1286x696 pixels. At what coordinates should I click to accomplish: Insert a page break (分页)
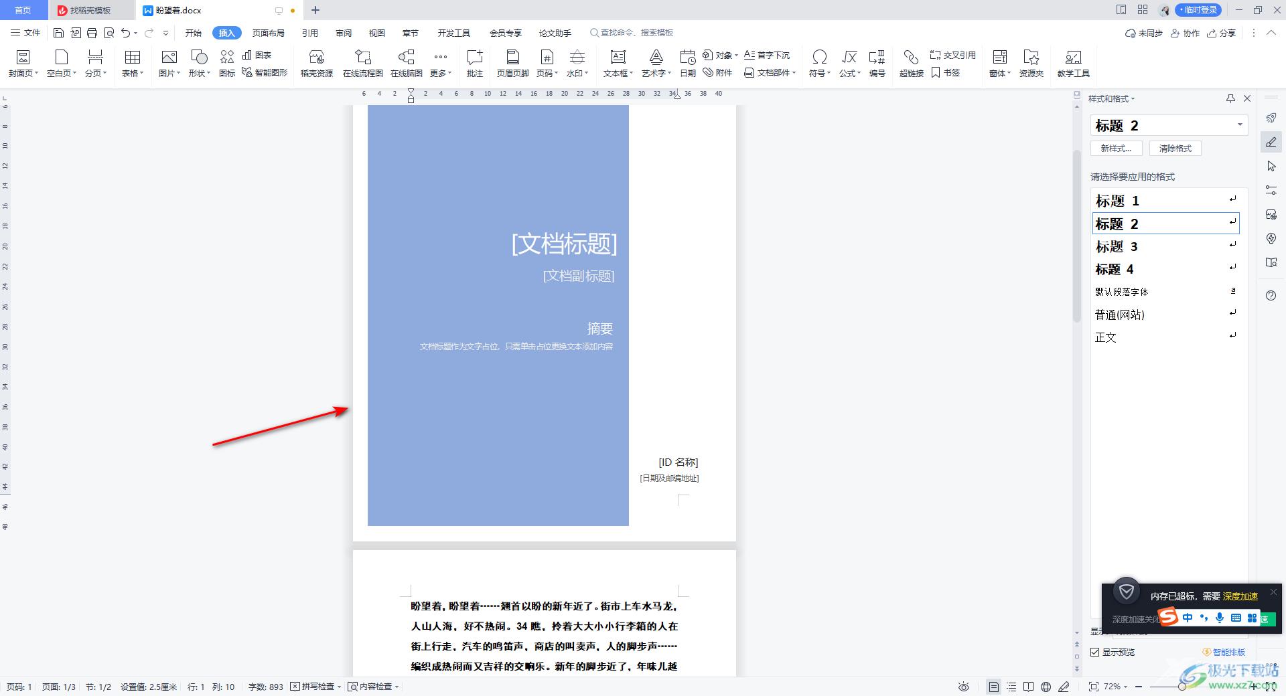[x=96, y=64]
